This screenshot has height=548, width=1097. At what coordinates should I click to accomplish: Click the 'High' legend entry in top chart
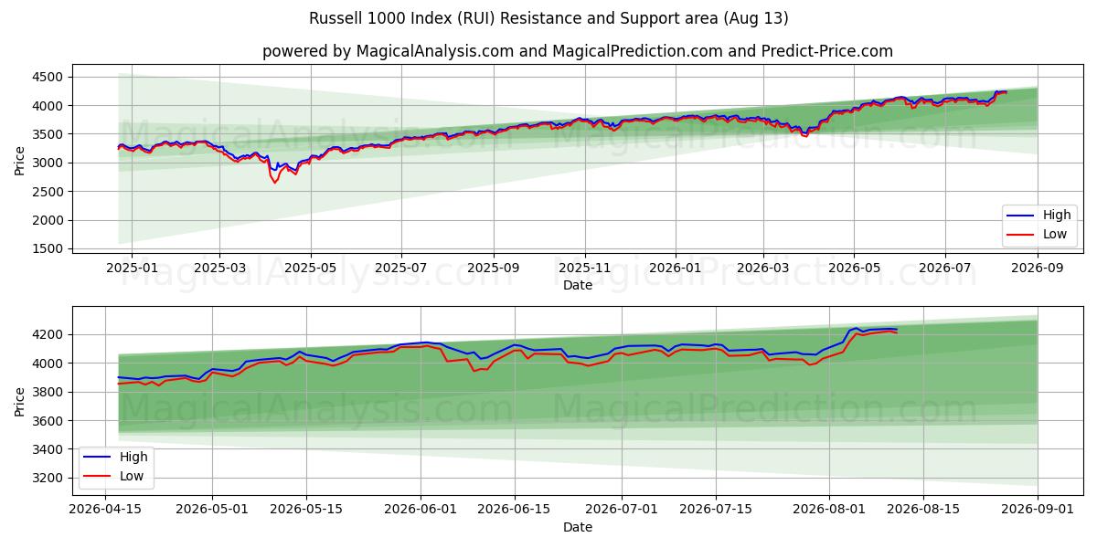point(1038,216)
